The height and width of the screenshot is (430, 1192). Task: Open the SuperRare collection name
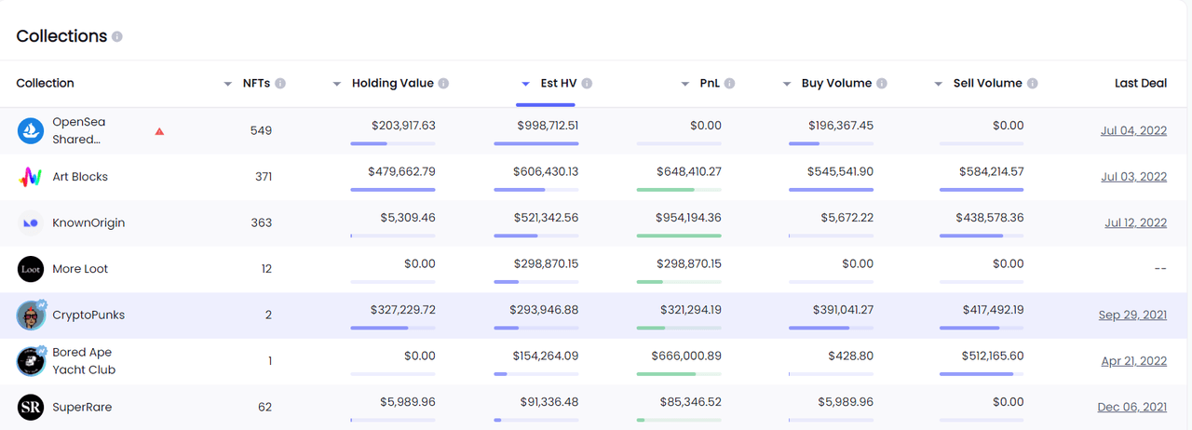(82, 407)
